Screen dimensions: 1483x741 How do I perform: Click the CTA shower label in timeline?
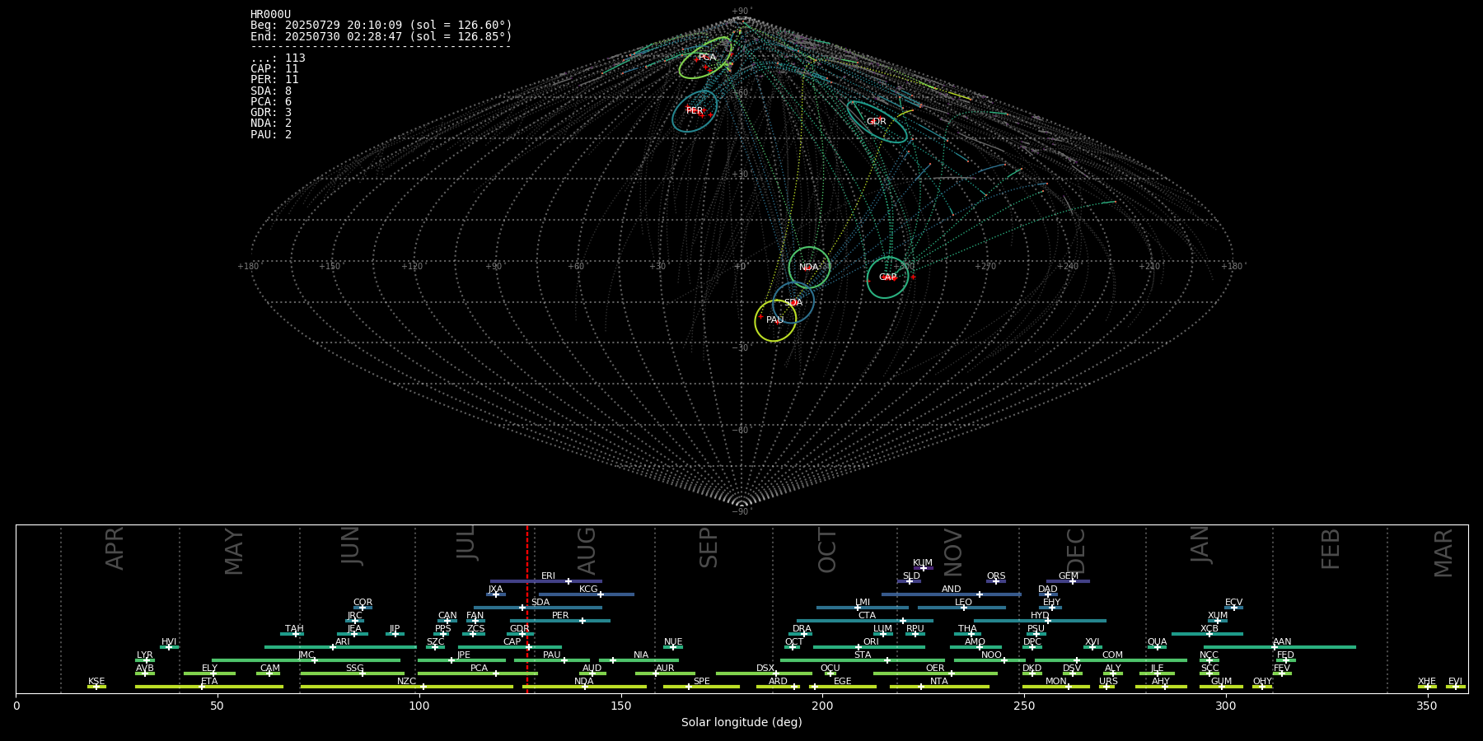(867, 616)
